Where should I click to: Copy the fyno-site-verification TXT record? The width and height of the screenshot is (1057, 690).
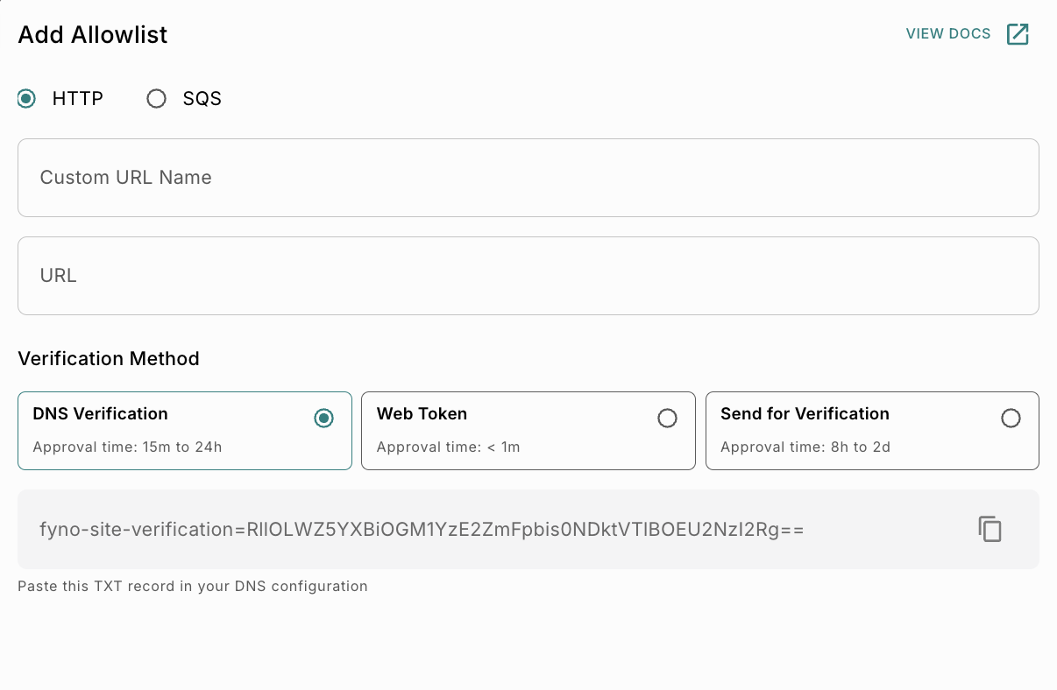[x=990, y=529]
